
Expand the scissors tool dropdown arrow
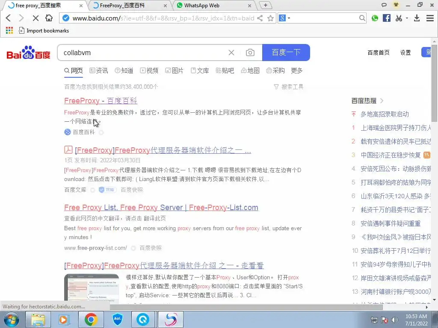407,18
